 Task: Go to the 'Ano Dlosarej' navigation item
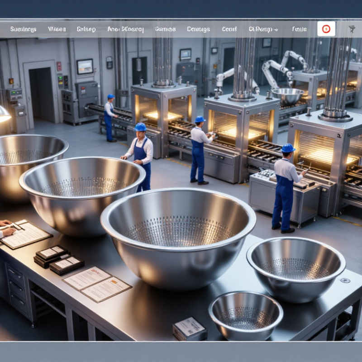pyautogui.click(x=126, y=29)
